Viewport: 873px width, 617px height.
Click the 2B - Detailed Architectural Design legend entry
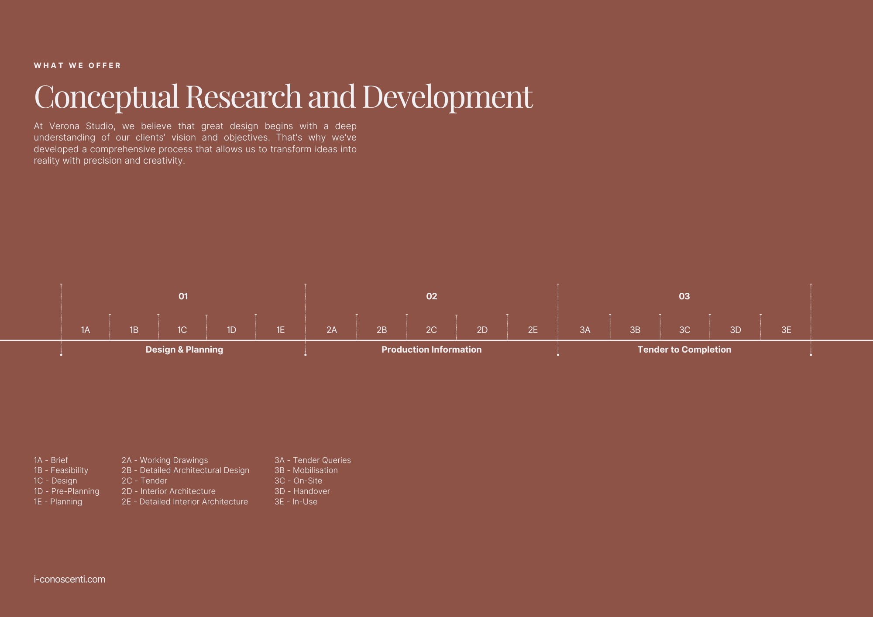click(186, 470)
